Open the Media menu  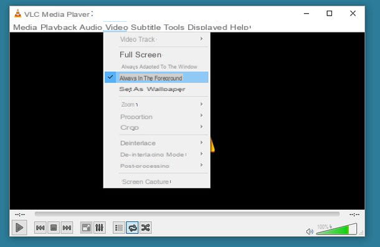pyautogui.click(x=25, y=27)
